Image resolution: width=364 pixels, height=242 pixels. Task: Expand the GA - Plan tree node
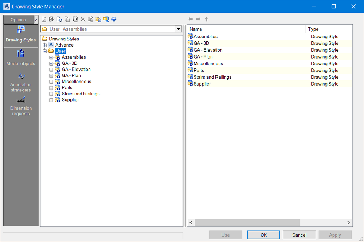[51, 76]
